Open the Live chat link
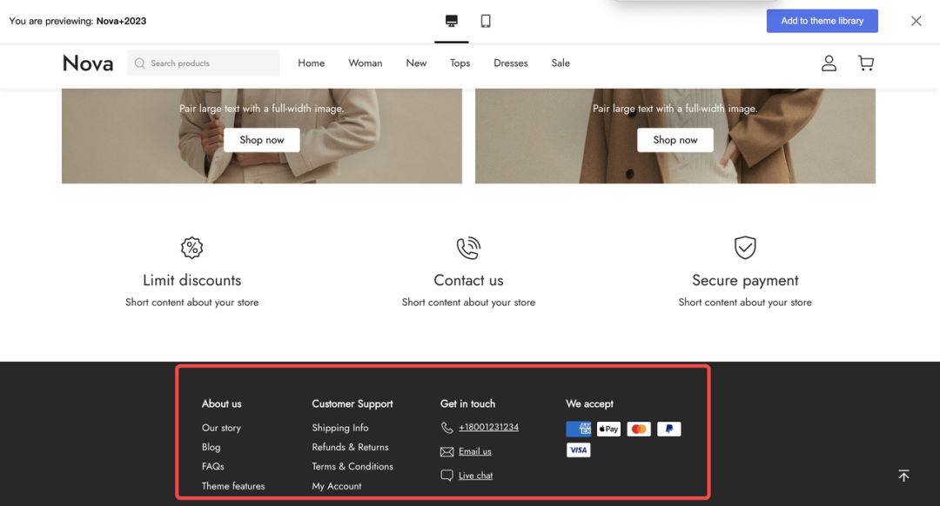Image resolution: width=940 pixels, height=506 pixels. pyautogui.click(x=475, y=476)
